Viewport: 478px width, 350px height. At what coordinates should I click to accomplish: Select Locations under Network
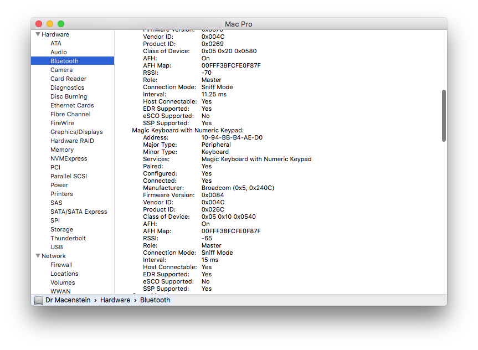[x=64, y=274]
